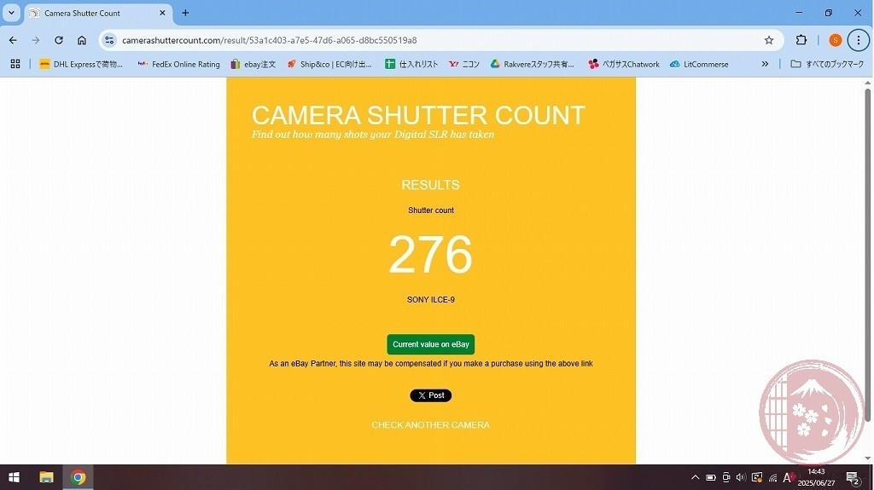Open the ペガサスChatwork bookmark
This screenshot has width=874, height=490.
[624, 64]
